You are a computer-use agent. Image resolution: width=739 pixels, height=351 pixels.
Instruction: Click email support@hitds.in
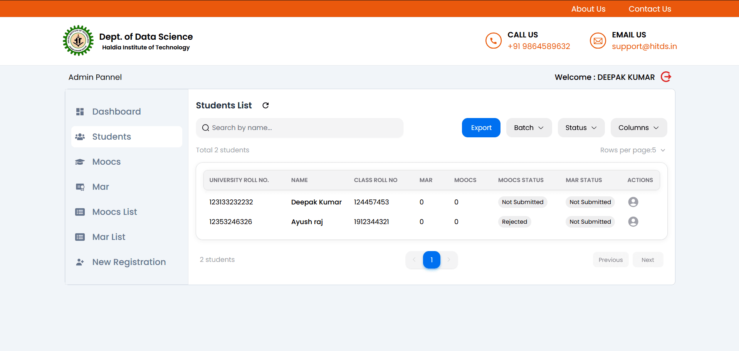(x=644, y=46)
